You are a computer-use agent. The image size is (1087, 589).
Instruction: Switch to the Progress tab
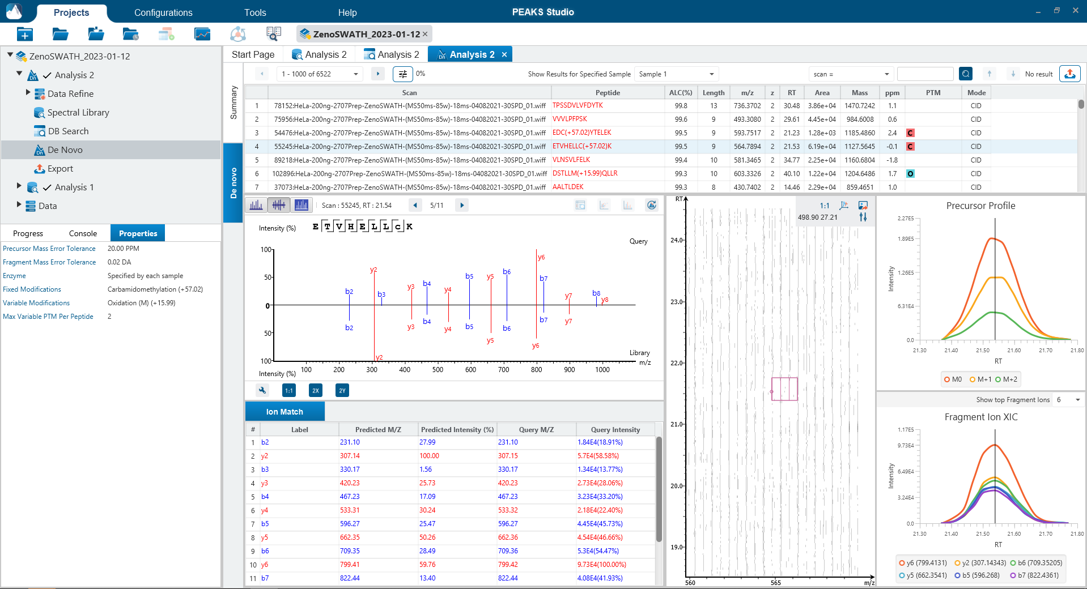[28, 233]
